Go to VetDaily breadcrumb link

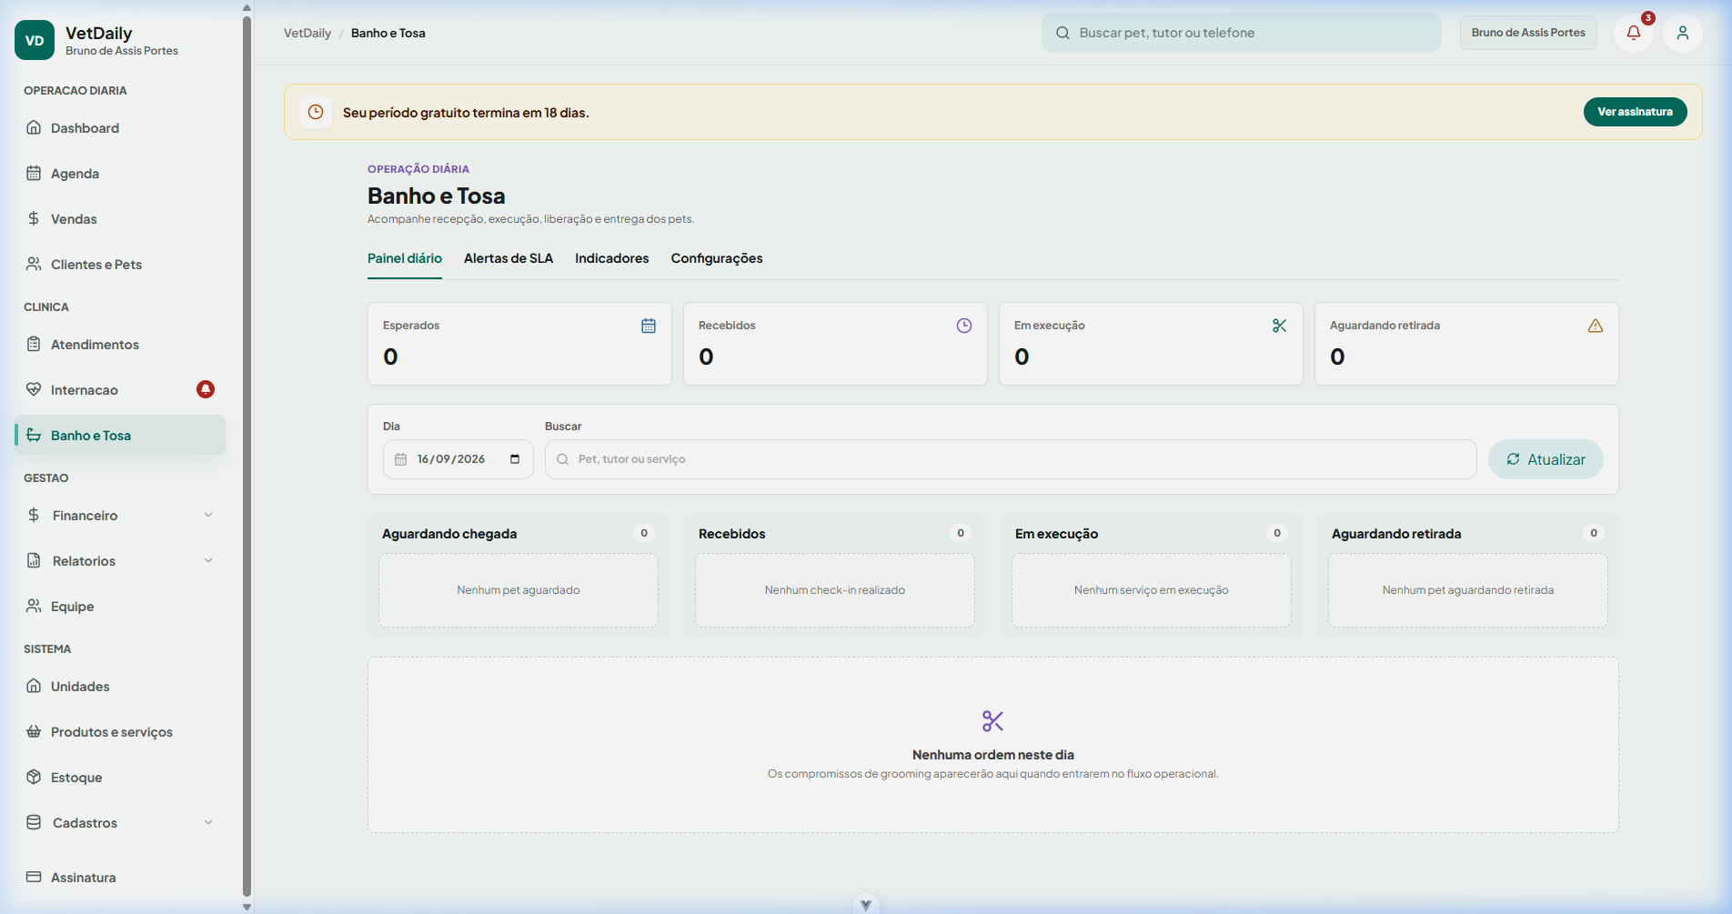click(307, 33)
